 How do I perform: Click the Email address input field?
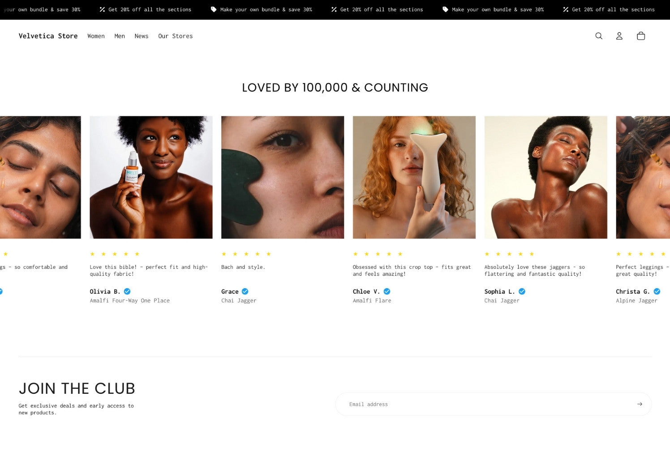click(x=448, y=404)
